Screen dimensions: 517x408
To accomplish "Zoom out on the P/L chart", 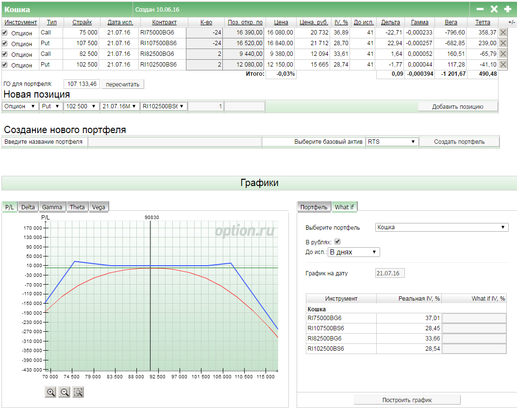I will click(x=64, y=392).
